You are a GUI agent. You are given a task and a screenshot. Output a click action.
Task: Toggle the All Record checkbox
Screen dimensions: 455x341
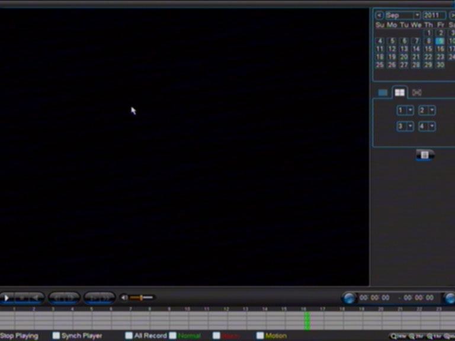129,336
